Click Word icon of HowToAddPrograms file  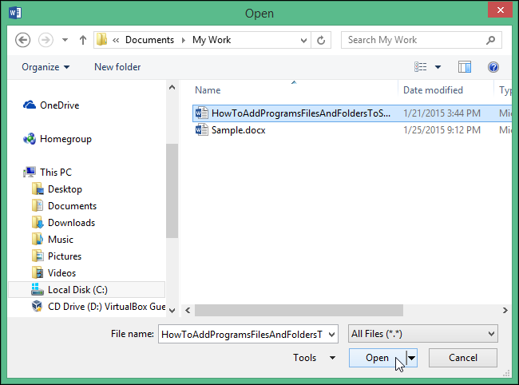tap(201, 113)
